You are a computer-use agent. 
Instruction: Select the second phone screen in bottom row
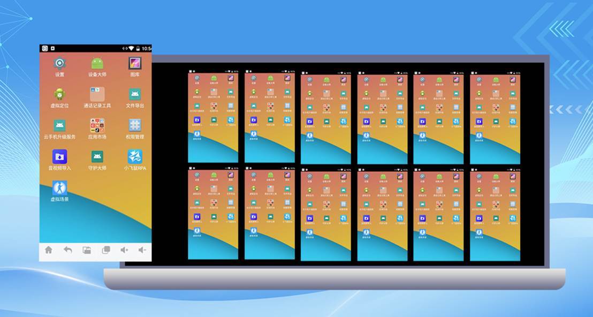270,213
